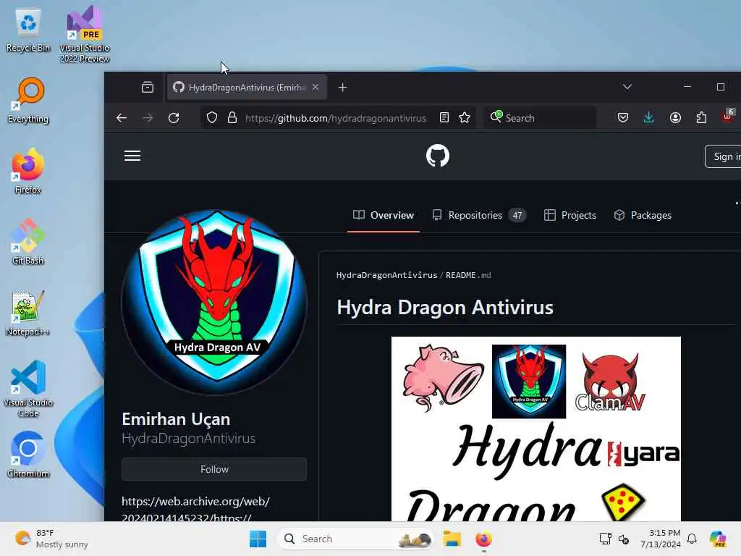This screenshot has height=556, width=741.
Task: Open the Firefox account icon
Action: [x=675, y=118]
